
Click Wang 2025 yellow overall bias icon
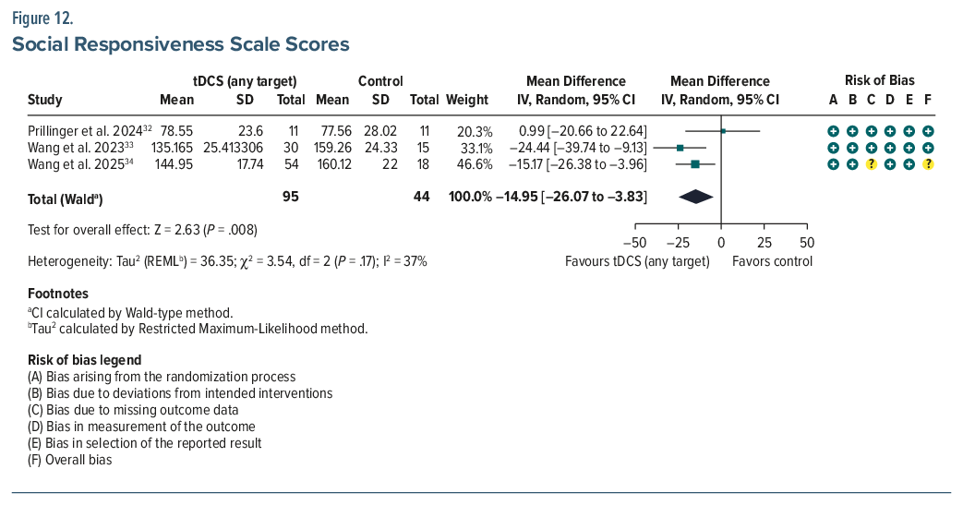point(928,164)
